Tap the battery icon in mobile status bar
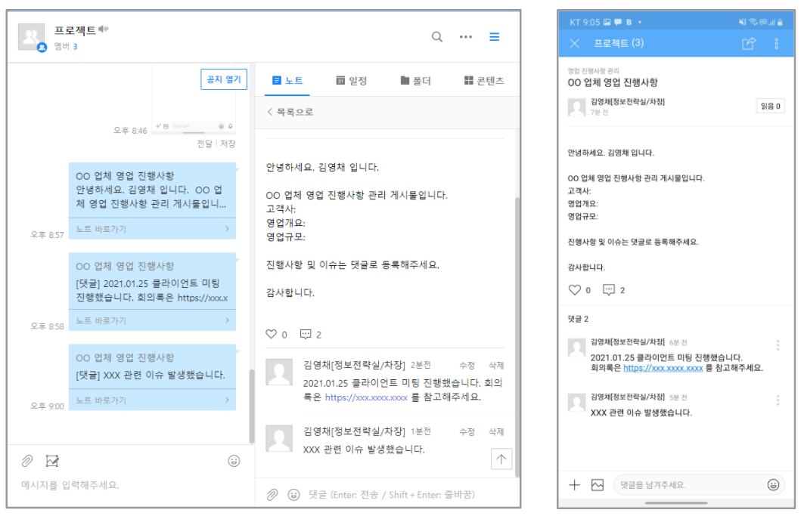The image size is (804, 516). click(780, 22)
